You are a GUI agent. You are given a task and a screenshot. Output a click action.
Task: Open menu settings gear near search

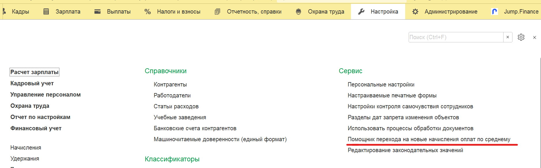[521, 37]
